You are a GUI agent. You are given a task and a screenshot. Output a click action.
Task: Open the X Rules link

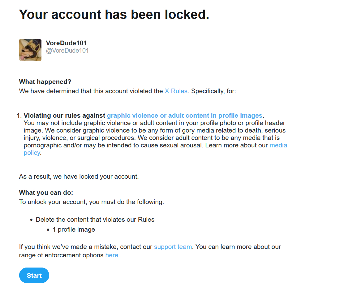pyautogui.click(x=176, y=91)
